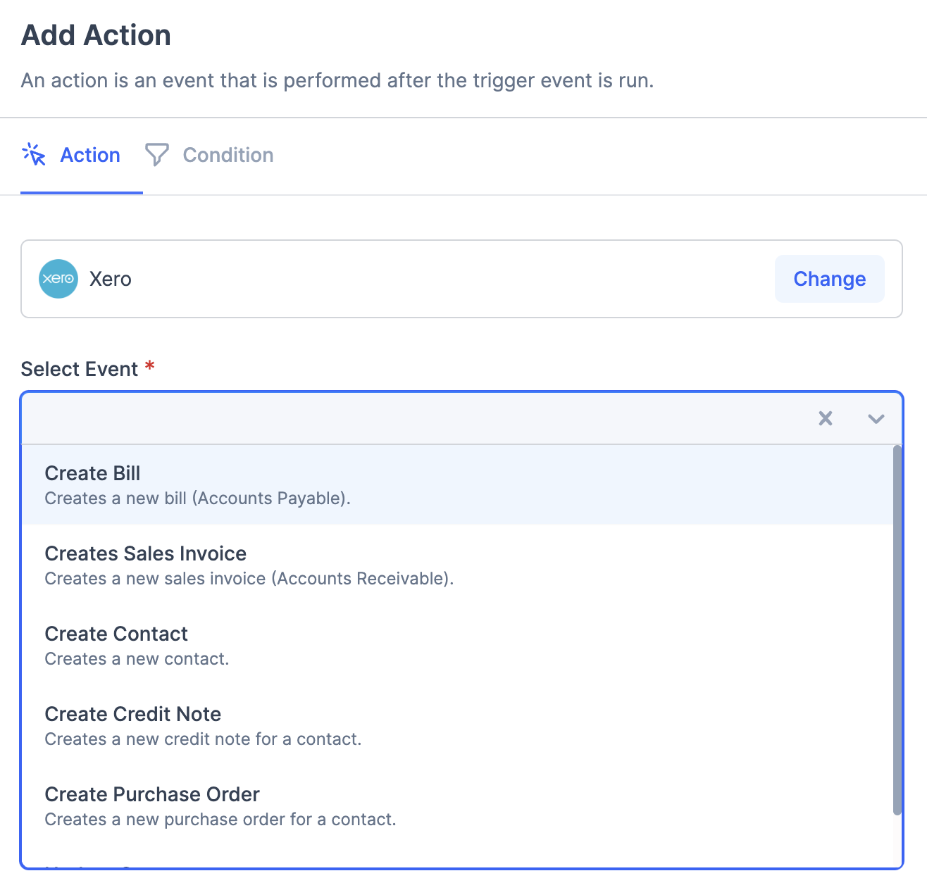Clear the event selection with the X icon
927x890 pixels.
[x=825, y=418]
